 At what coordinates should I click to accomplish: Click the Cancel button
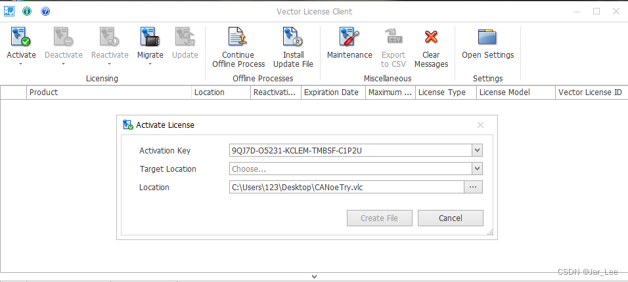(x=450, y=218)
